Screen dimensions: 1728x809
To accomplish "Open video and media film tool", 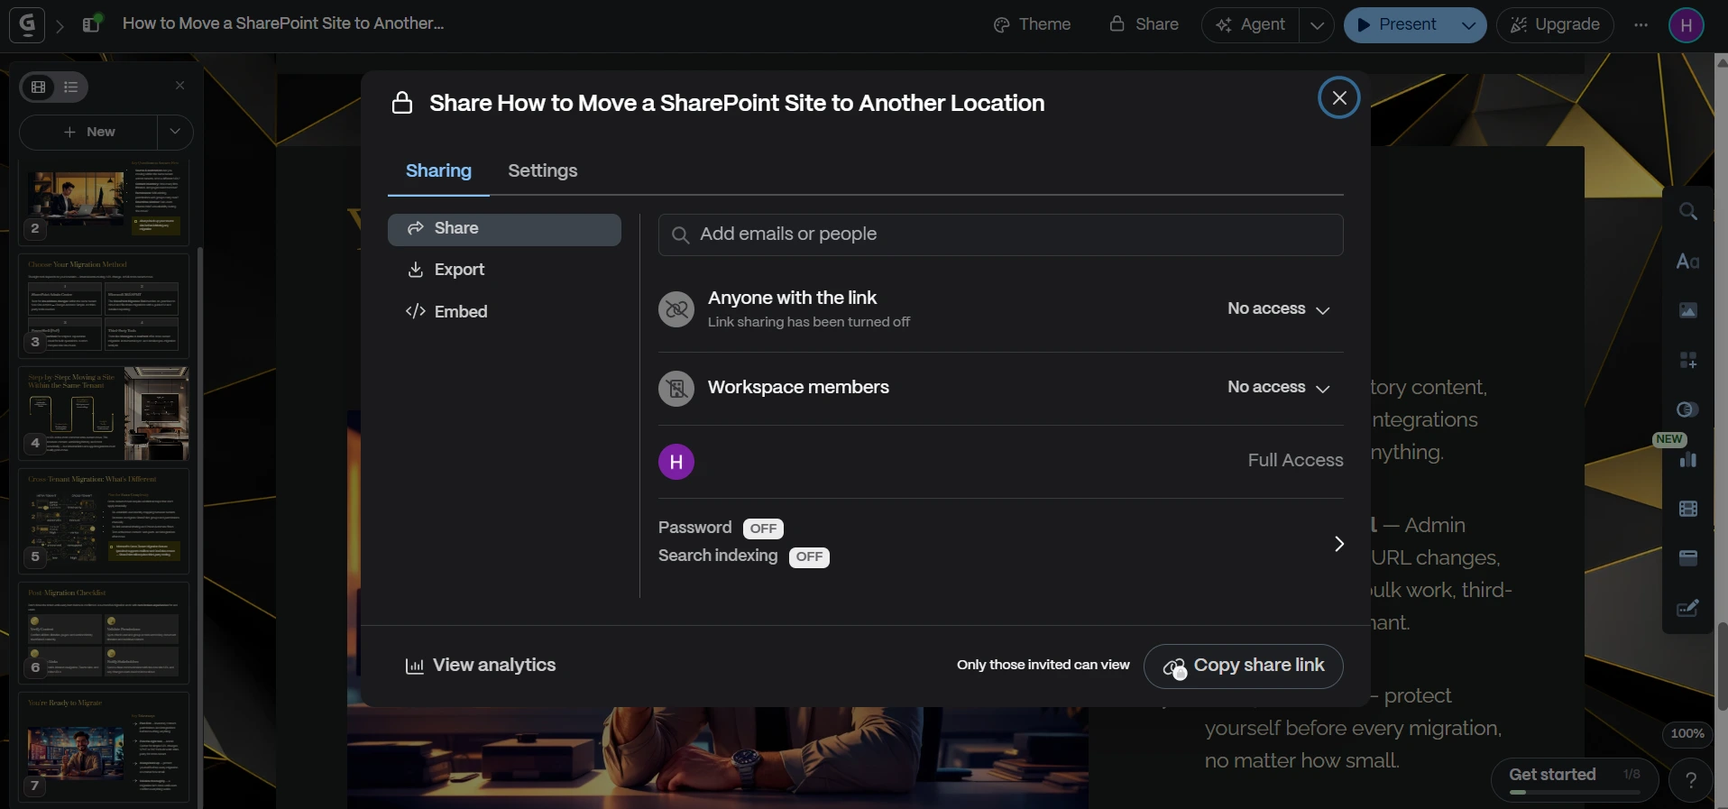I will point(1688,510).
